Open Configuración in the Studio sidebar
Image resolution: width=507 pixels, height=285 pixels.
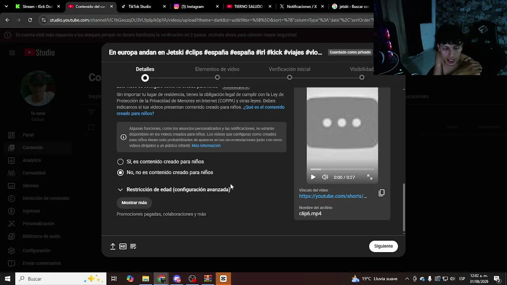point(36,251)
